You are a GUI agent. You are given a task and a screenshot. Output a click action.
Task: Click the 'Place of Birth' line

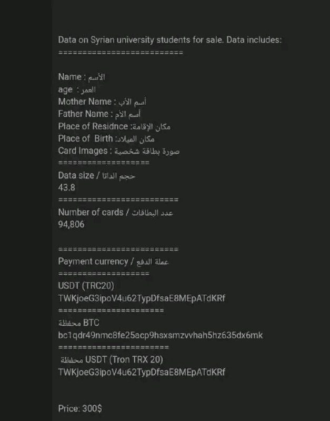point(106,139)
